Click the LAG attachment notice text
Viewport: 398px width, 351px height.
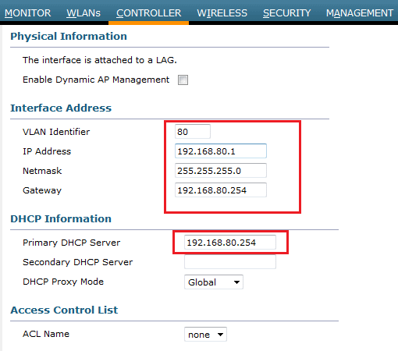[x=100, y=60]
